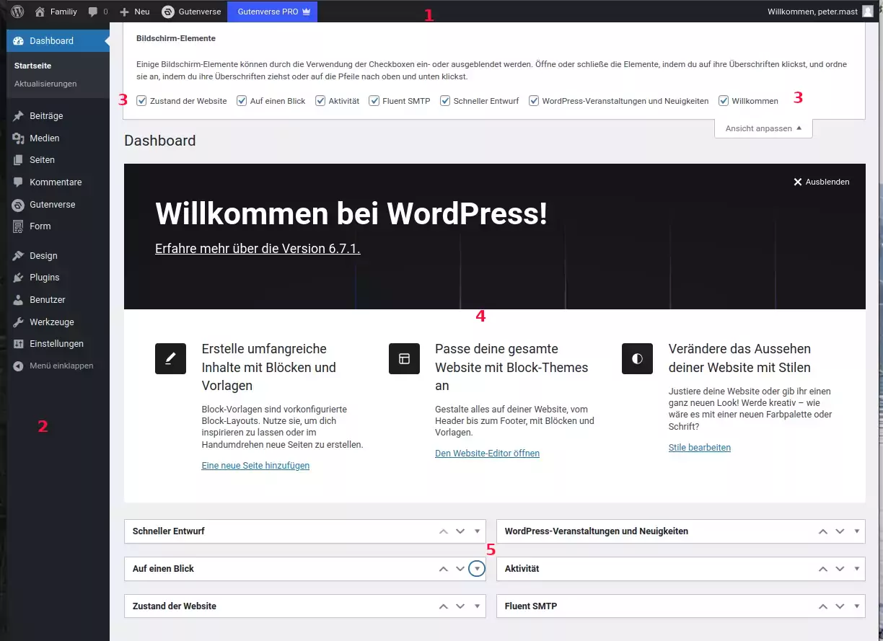This screenshot has width=883, height=641.
Task: Click the Startseite submenu entry
Action: (x=32, y=66)
